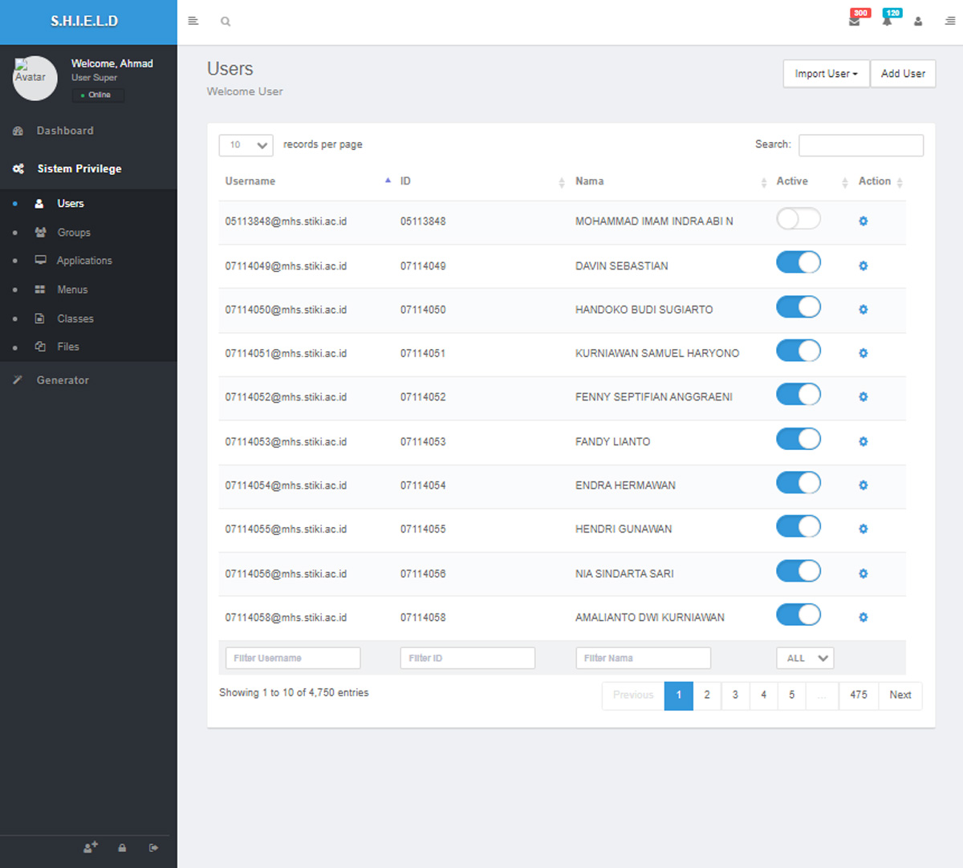The width and height of the screenshot is (963, 868).
Task: Expand the Import User dropdown button
Action: [826, 74]
